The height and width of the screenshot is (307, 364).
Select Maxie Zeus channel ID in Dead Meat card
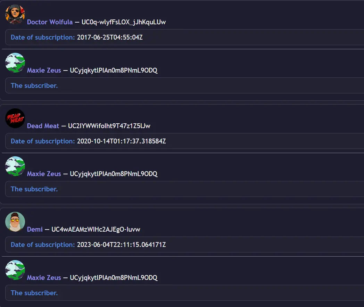pyautogui.click(x=114, y=174)
